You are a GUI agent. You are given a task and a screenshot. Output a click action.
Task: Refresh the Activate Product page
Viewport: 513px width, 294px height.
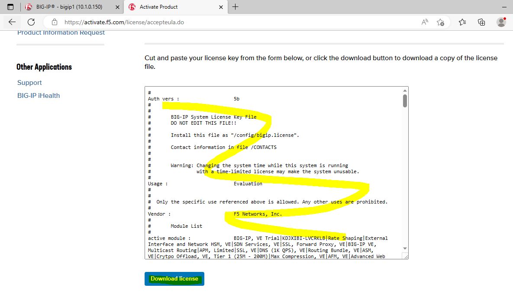click(x=31, y=22)
